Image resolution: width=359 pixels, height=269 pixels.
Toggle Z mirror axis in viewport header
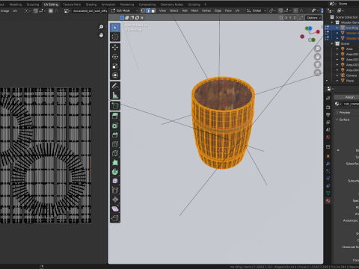coord(295,18)
